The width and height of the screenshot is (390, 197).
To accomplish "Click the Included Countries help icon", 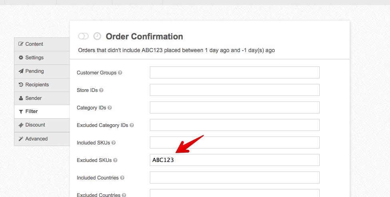I will (122, 178).
